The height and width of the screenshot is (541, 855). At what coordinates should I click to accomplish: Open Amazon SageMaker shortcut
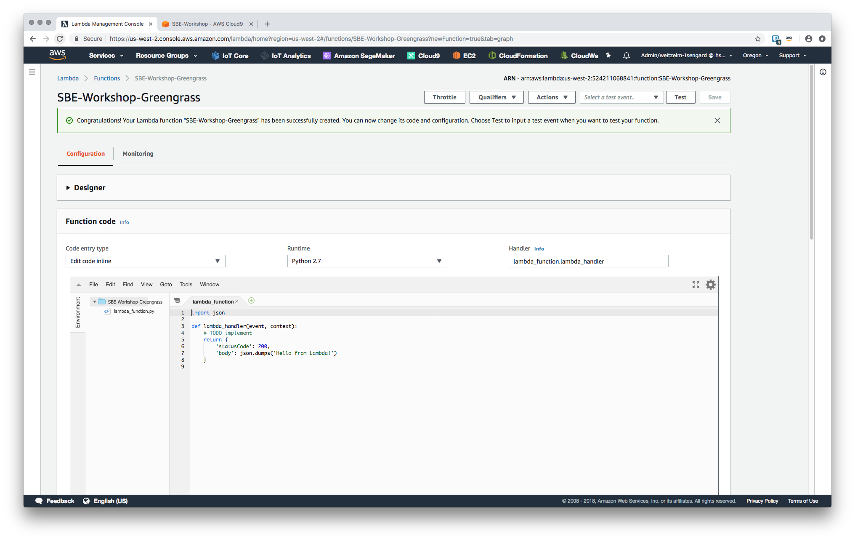(359, 56)
